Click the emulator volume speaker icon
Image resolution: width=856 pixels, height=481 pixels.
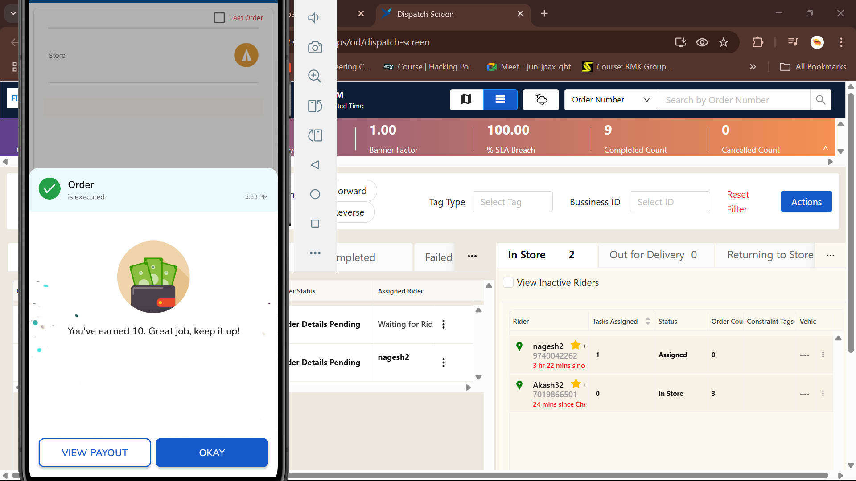tap(314, 18)
